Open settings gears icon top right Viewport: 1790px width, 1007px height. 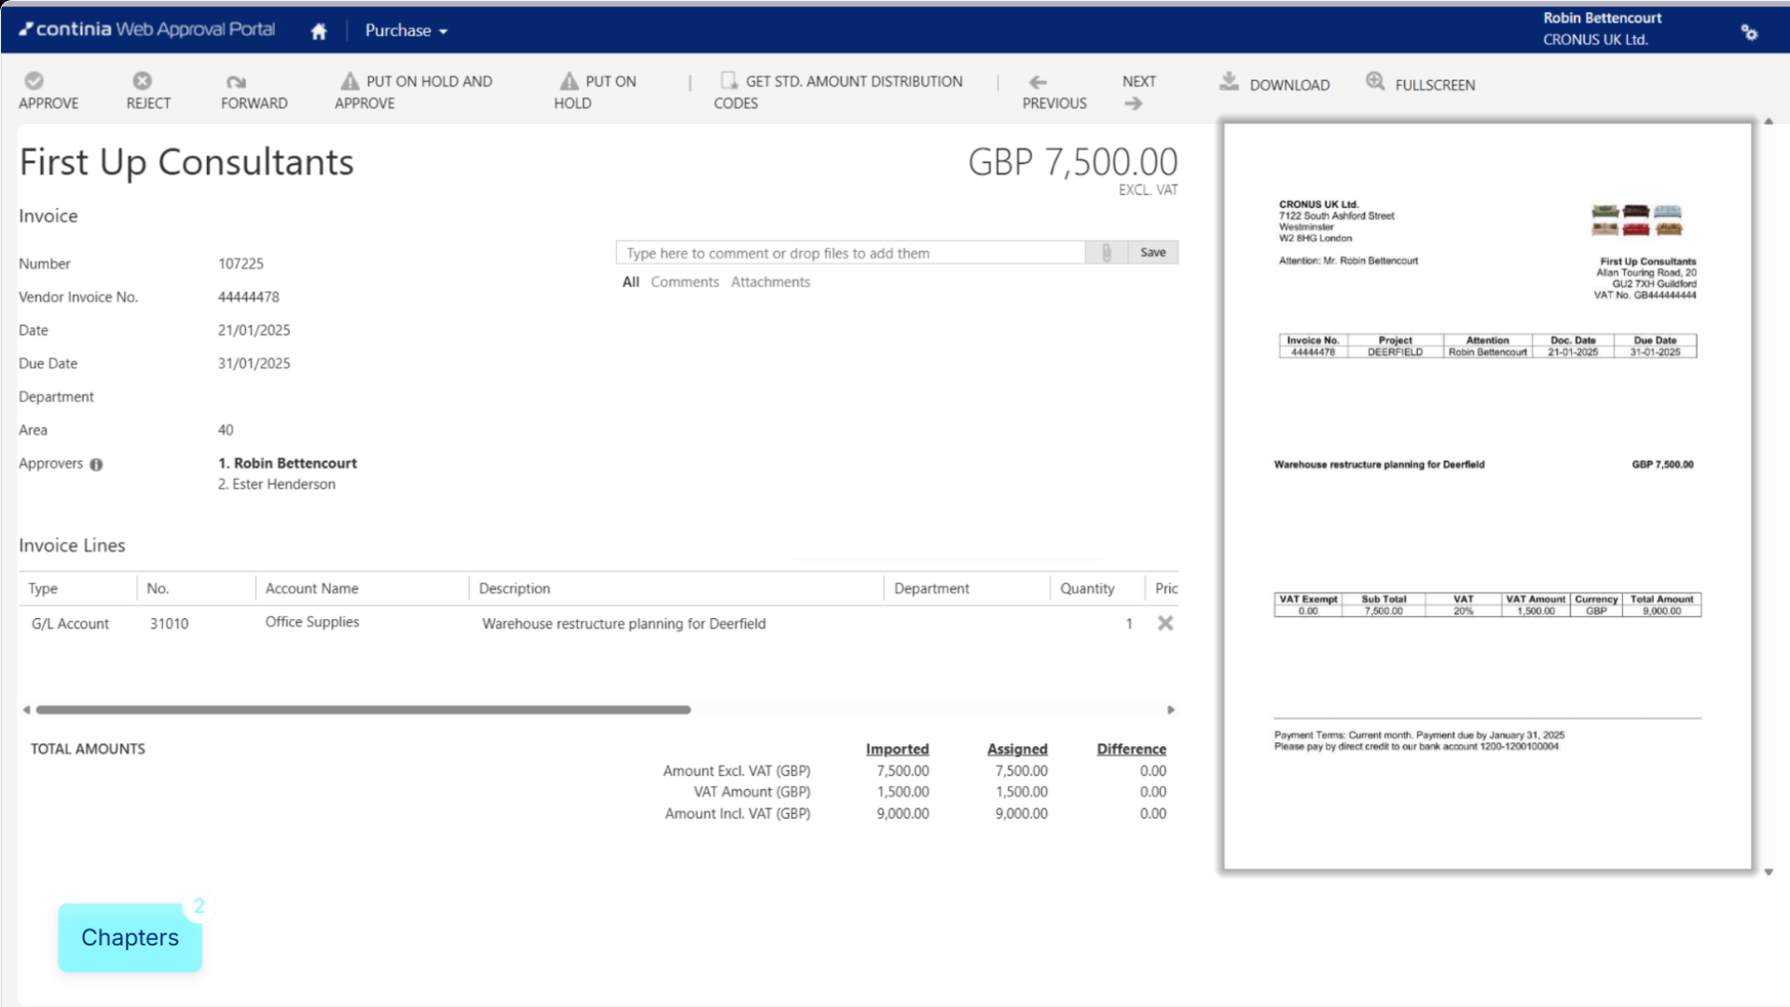click(x=1749, y=32)
